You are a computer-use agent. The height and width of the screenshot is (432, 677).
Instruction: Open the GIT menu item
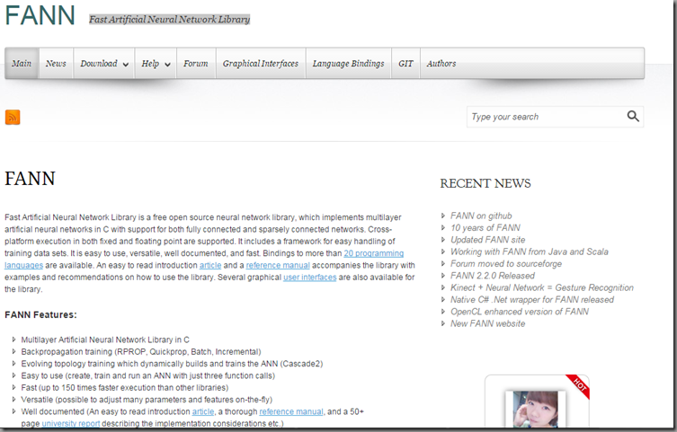(x=405, y=64)
